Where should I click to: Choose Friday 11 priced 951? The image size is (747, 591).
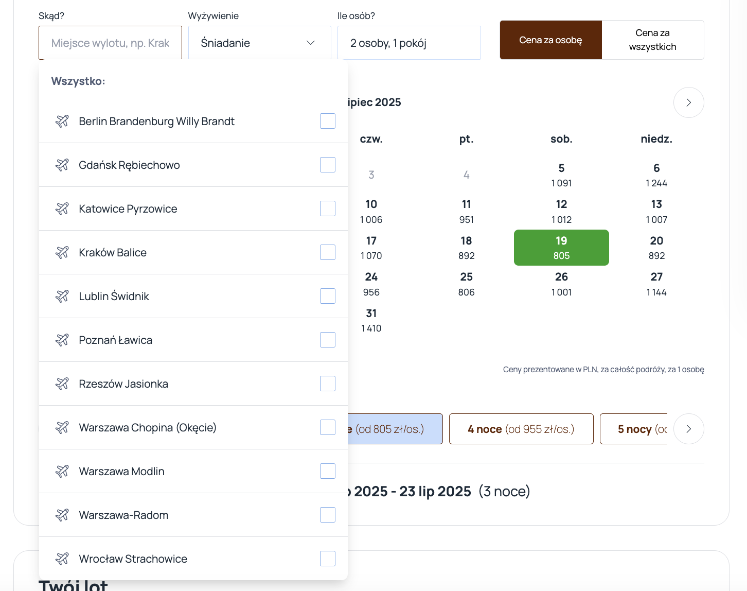pyautogui.click(x=466, y=212)
